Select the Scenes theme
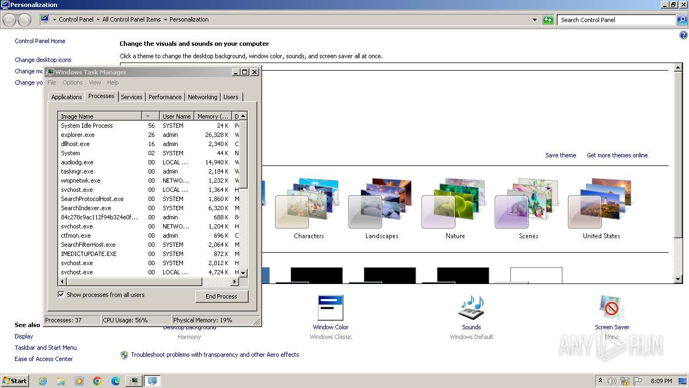 (528, 209)
